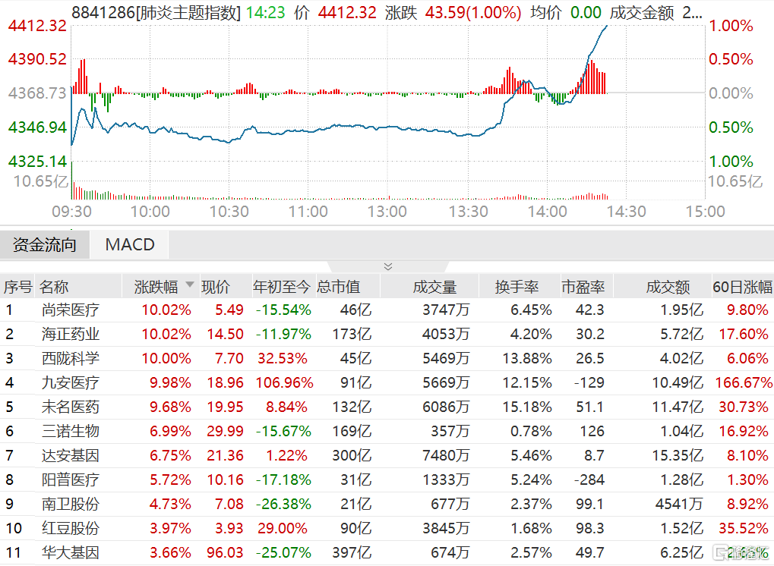Click the 14:00 time axis label

548,212
